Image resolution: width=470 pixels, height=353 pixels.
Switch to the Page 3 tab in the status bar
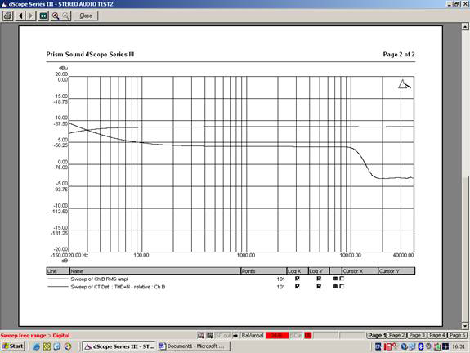pyautogui.click(x=417, y=335)
